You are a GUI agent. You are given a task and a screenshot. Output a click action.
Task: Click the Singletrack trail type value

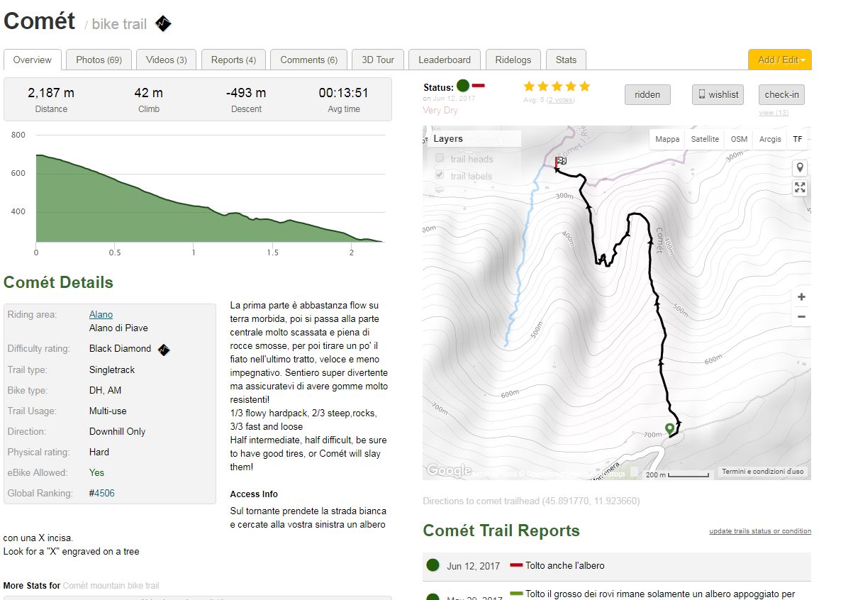pos(112,370)
